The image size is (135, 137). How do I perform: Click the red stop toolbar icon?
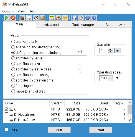pyautogui.click(x=13, y=18)
